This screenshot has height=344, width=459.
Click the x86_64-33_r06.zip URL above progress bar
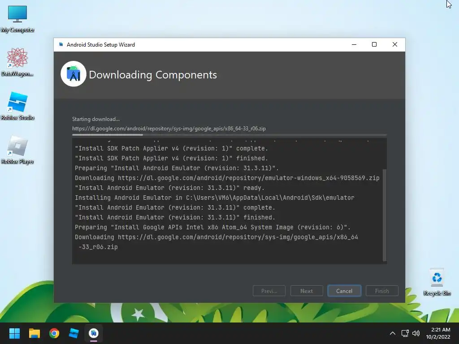pyautogui.click(x=169, y=129)
